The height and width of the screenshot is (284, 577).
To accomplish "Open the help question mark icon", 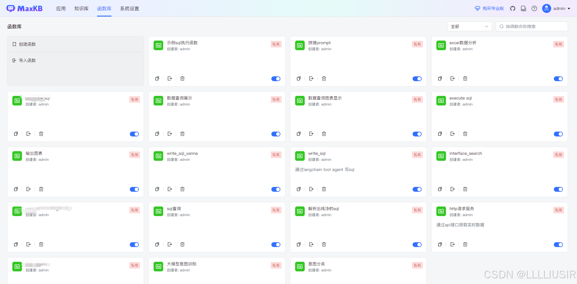I will [534, 8].
